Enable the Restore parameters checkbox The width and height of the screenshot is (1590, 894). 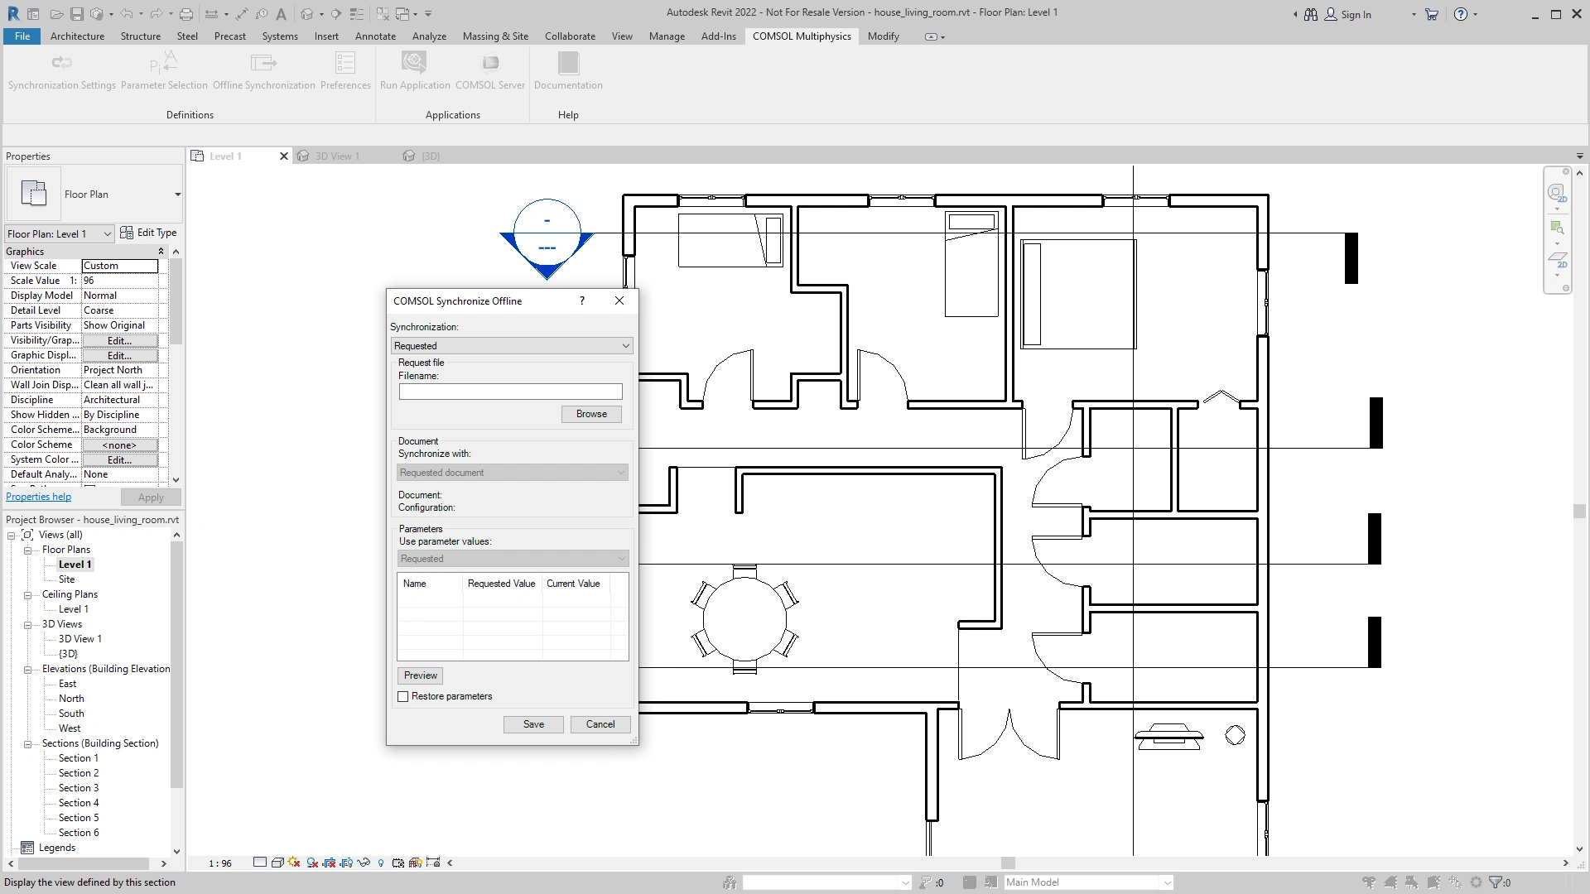(x=403, y=697)
